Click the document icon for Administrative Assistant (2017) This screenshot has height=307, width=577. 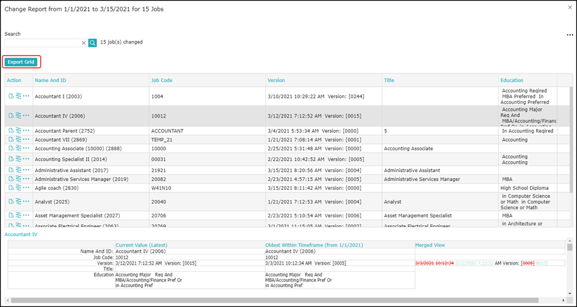pyautogui.click(x=11, y=170)
